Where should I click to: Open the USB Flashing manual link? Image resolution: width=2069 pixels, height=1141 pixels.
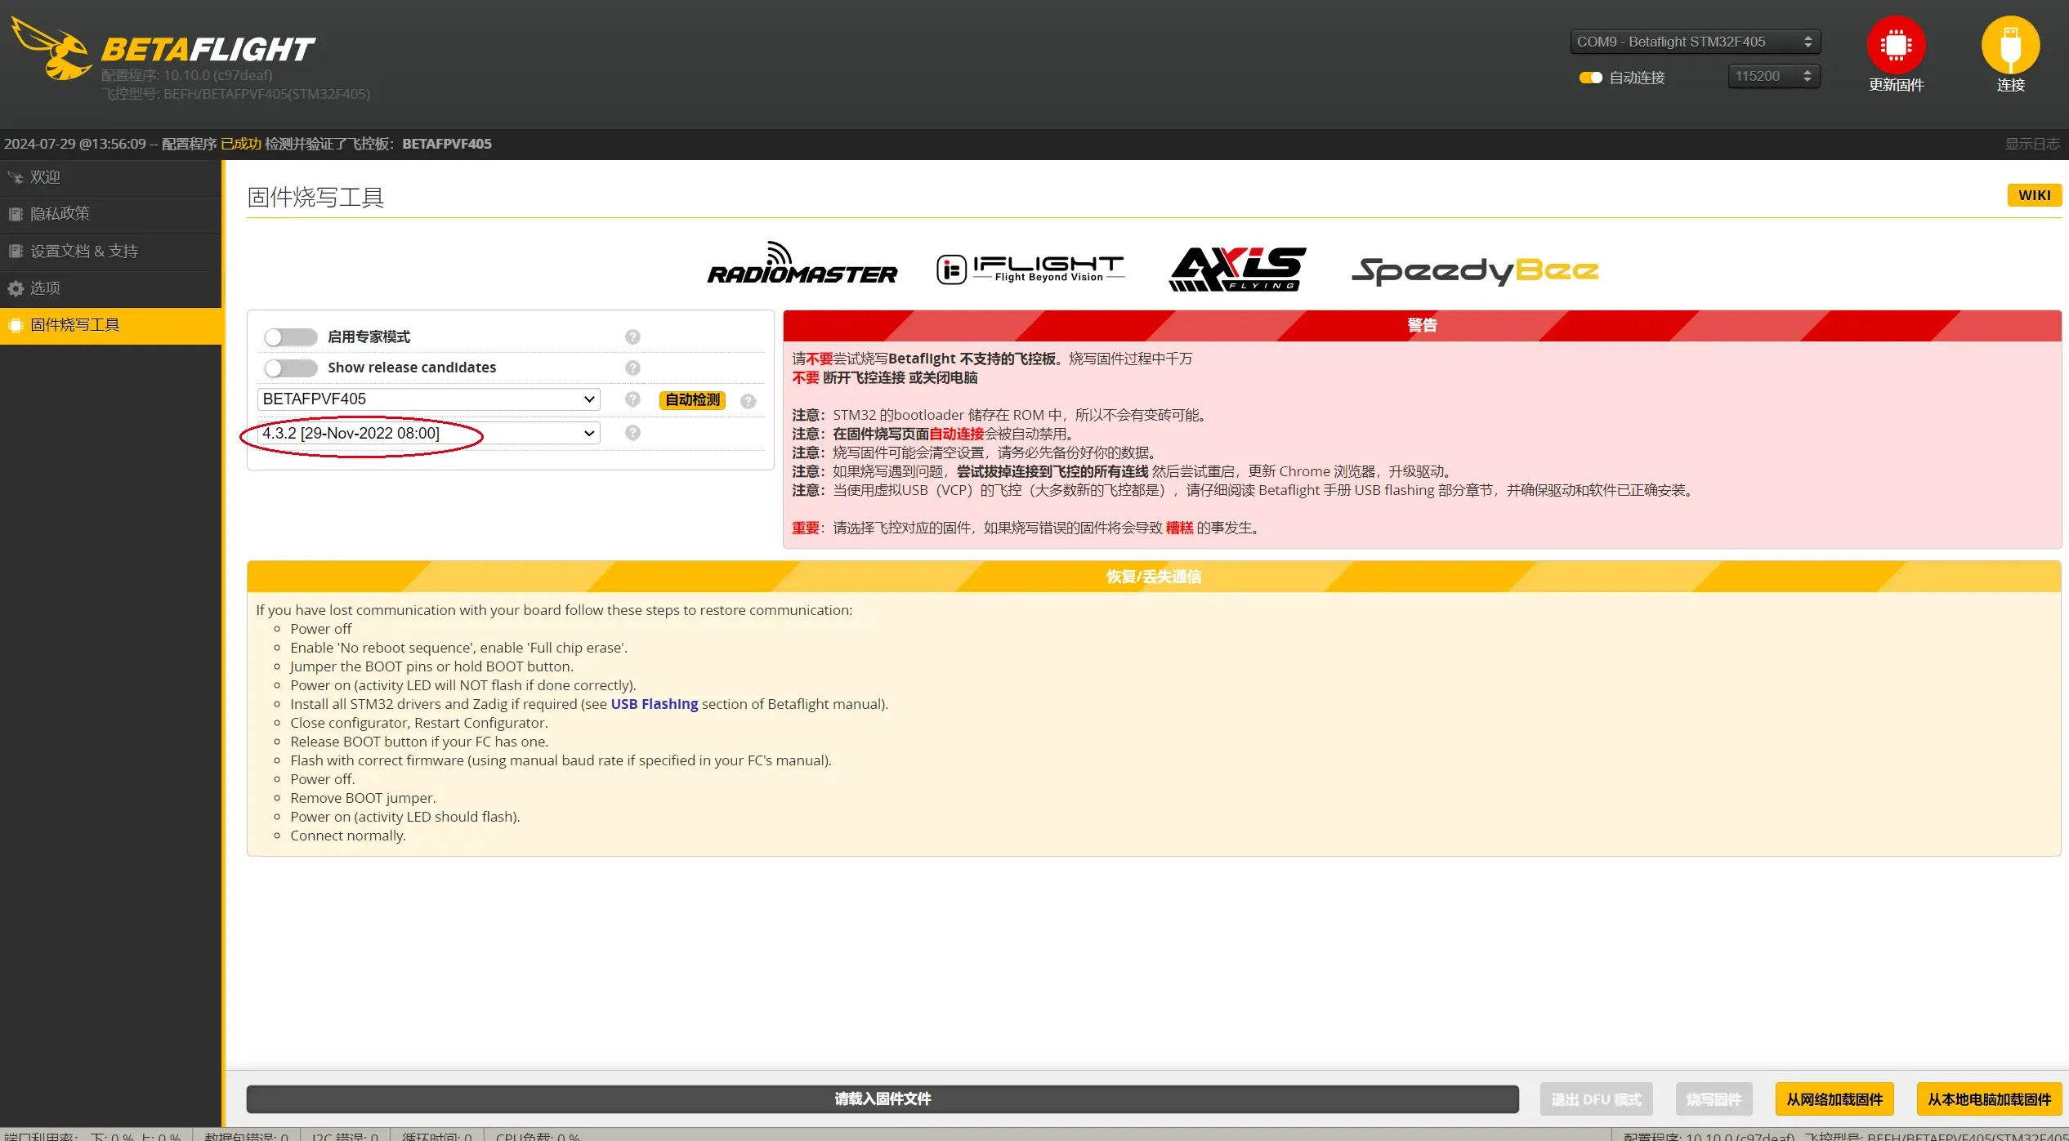[654, 704]
